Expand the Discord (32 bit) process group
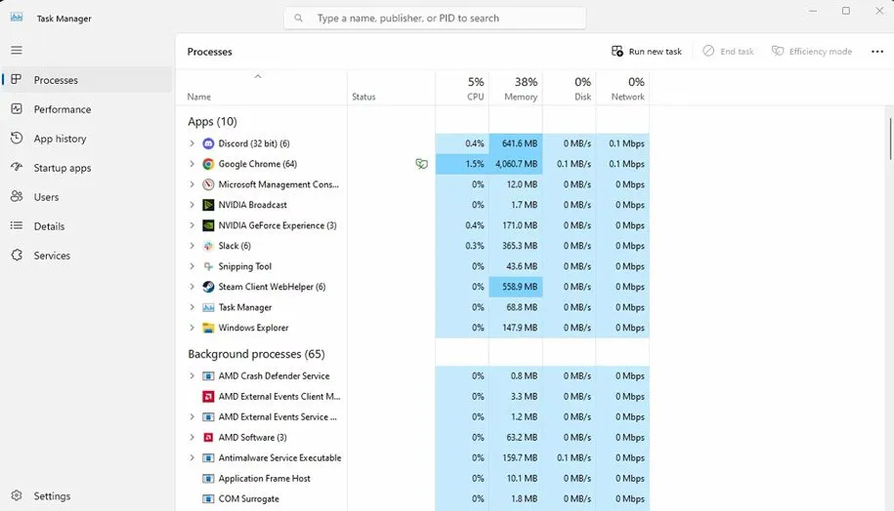The width and height of the screenshot is (894, 511). click(x=192, y=143)
